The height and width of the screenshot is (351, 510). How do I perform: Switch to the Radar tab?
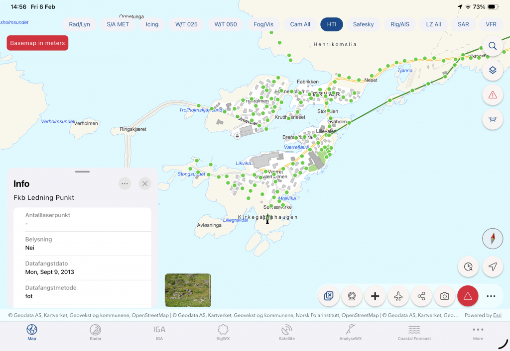95,332
